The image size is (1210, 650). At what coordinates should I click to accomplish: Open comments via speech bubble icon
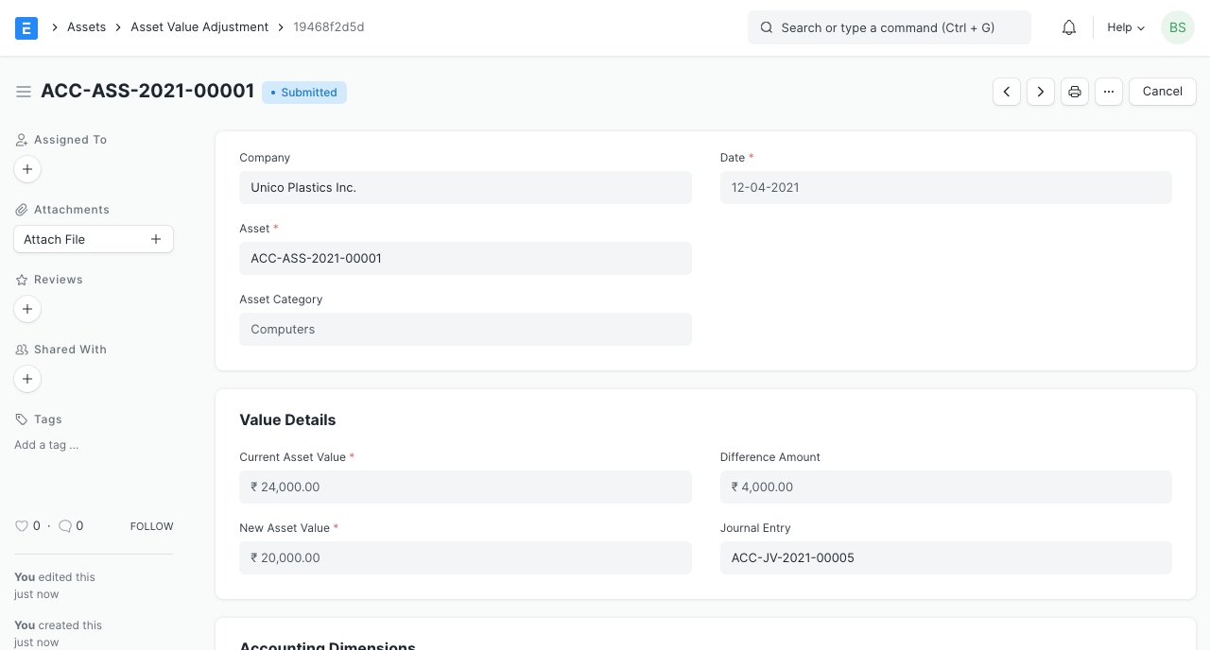tap(65, 526)
